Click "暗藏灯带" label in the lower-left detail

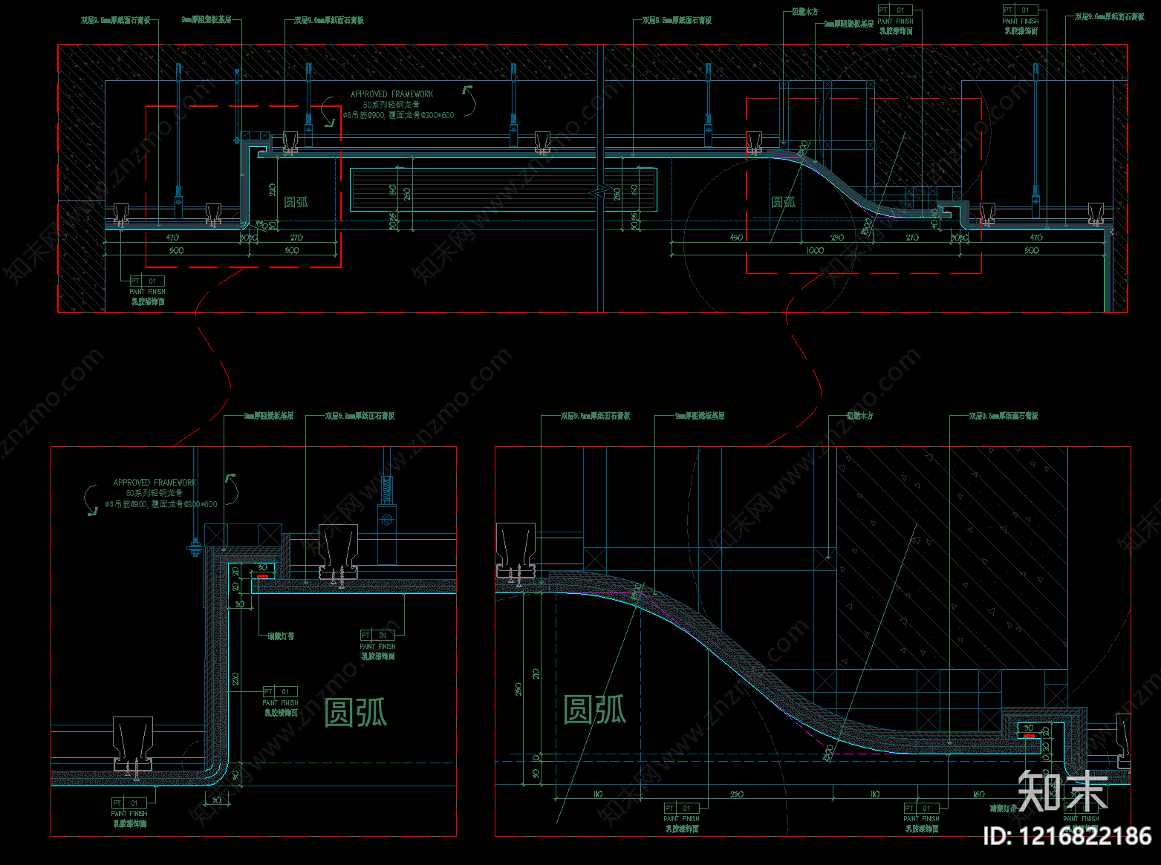tap(281, 636)
